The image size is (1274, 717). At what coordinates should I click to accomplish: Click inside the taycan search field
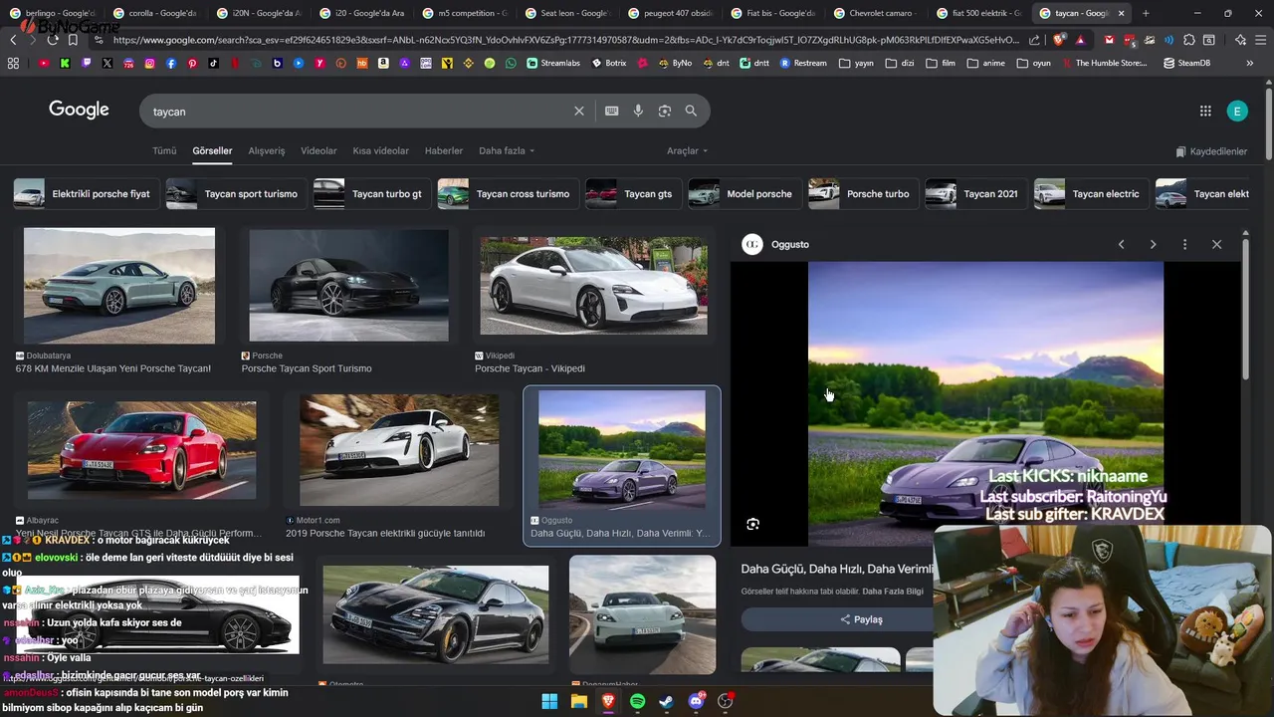tap(358, 112)
